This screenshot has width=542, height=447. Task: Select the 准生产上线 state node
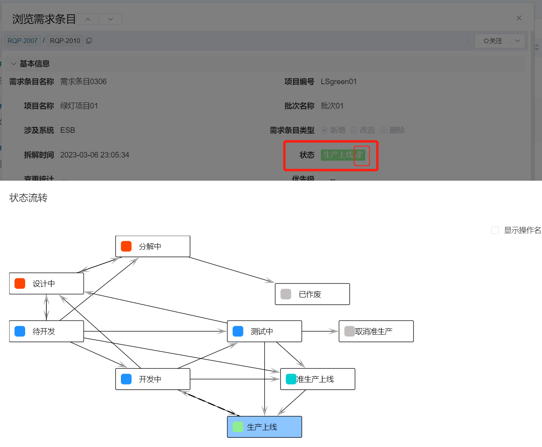coord(317,379)
